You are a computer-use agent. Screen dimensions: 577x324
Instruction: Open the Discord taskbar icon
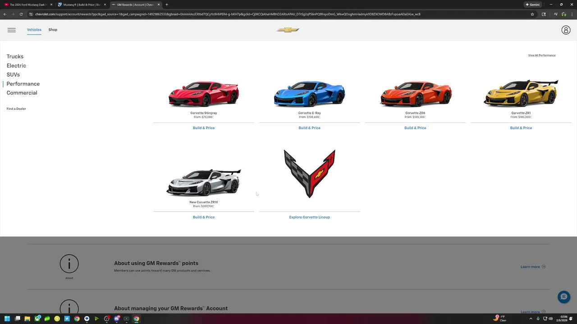[x=116, y=319]
